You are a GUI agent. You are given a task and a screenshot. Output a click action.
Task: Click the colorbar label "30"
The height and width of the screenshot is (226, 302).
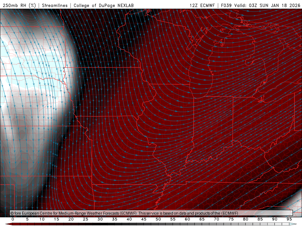100,219
